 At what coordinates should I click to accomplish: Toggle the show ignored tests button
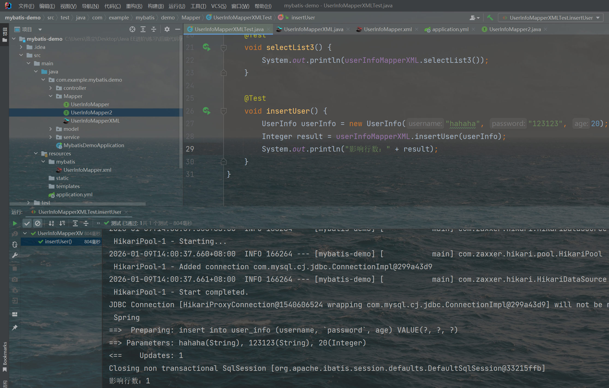click(x=38, y=223)
